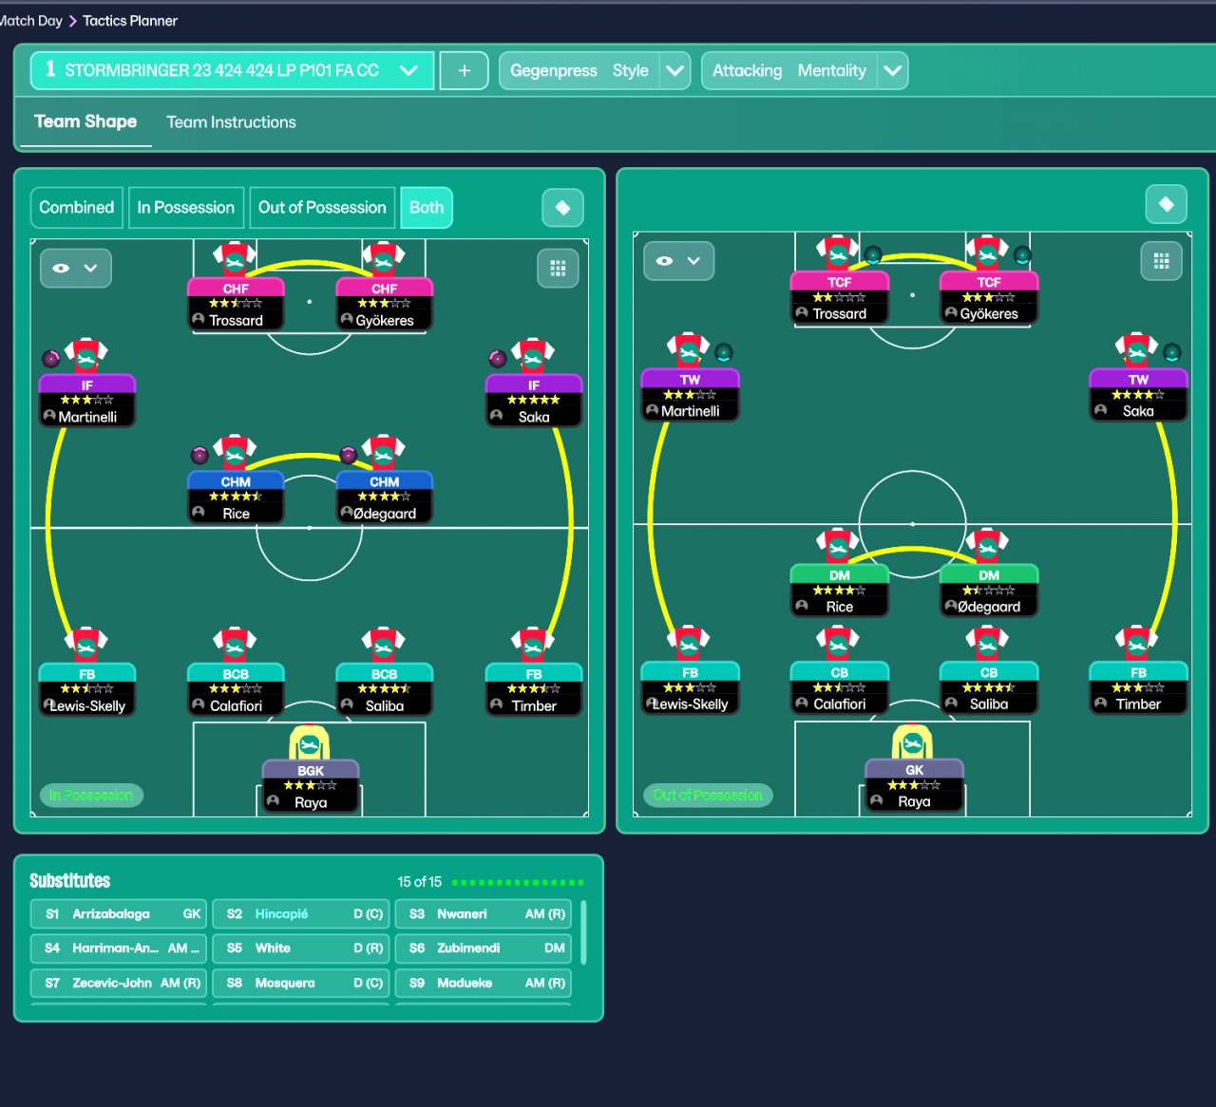
Task: Click the diamond icon button above the Out of Possession pitch
Action: (x=1166, y=204)
